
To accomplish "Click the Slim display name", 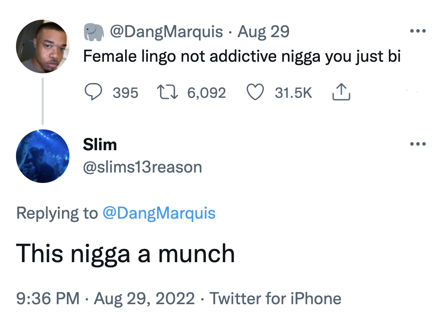I will (100, 145).
